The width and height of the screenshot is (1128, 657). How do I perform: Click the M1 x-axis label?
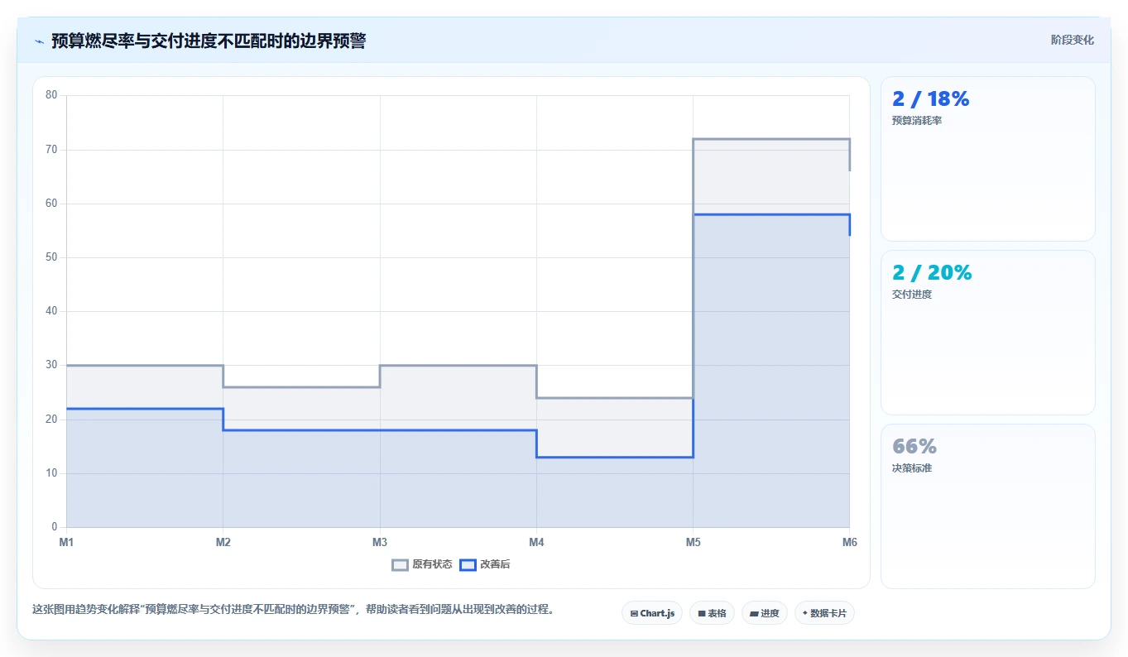click(x=66, y=543)
